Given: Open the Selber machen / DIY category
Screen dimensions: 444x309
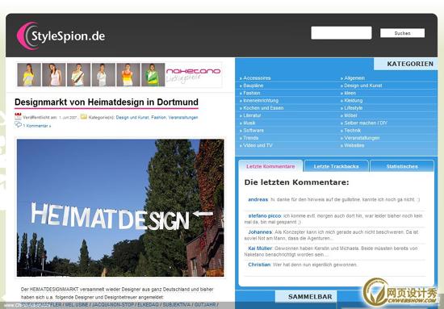Looking at the screenshot, I should click(x=365, y=123).
